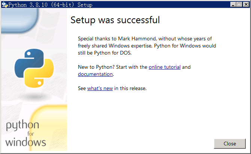Click the yellow snake half of Python logo
The width and height of the screenshot is (251, 154).
[x=39, y=74]
